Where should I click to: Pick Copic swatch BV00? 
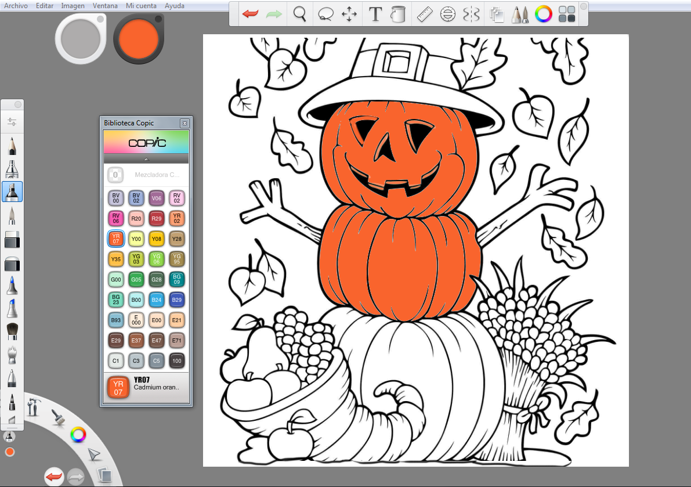[x=116, y=199]
